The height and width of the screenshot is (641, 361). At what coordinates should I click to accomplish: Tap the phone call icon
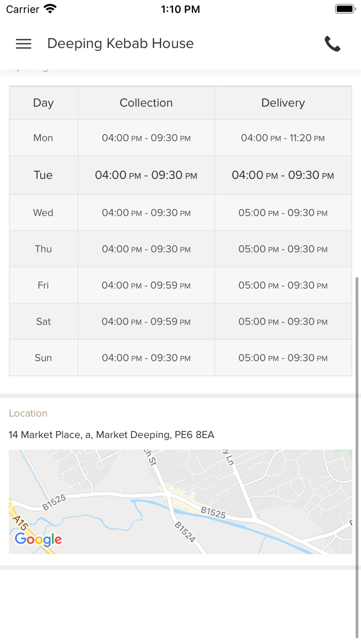(333, 44)
